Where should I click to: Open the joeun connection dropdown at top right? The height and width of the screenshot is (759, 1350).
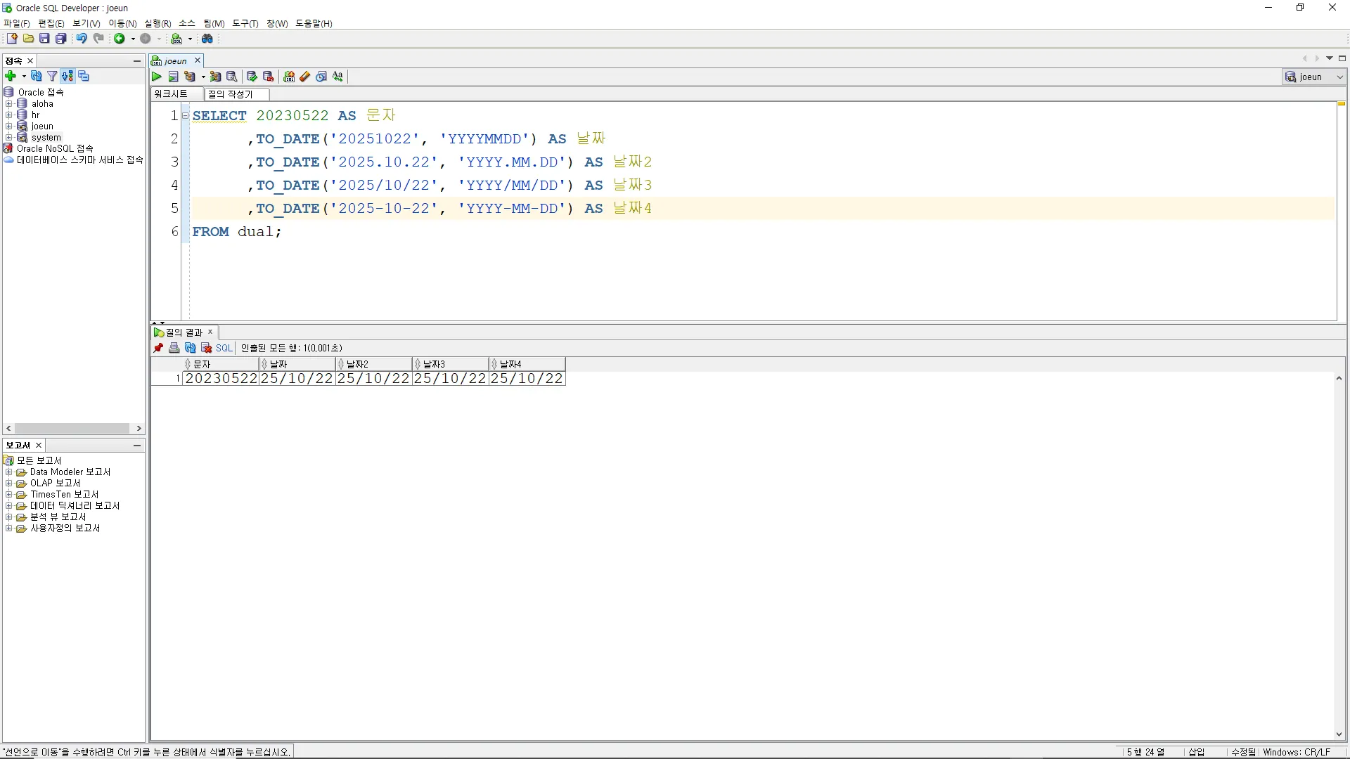1340,77
